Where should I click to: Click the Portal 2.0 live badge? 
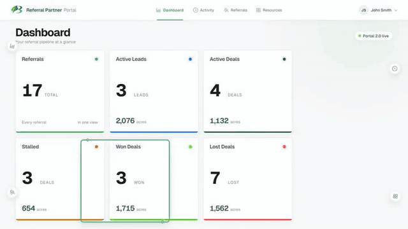click(x=374, y=36)
